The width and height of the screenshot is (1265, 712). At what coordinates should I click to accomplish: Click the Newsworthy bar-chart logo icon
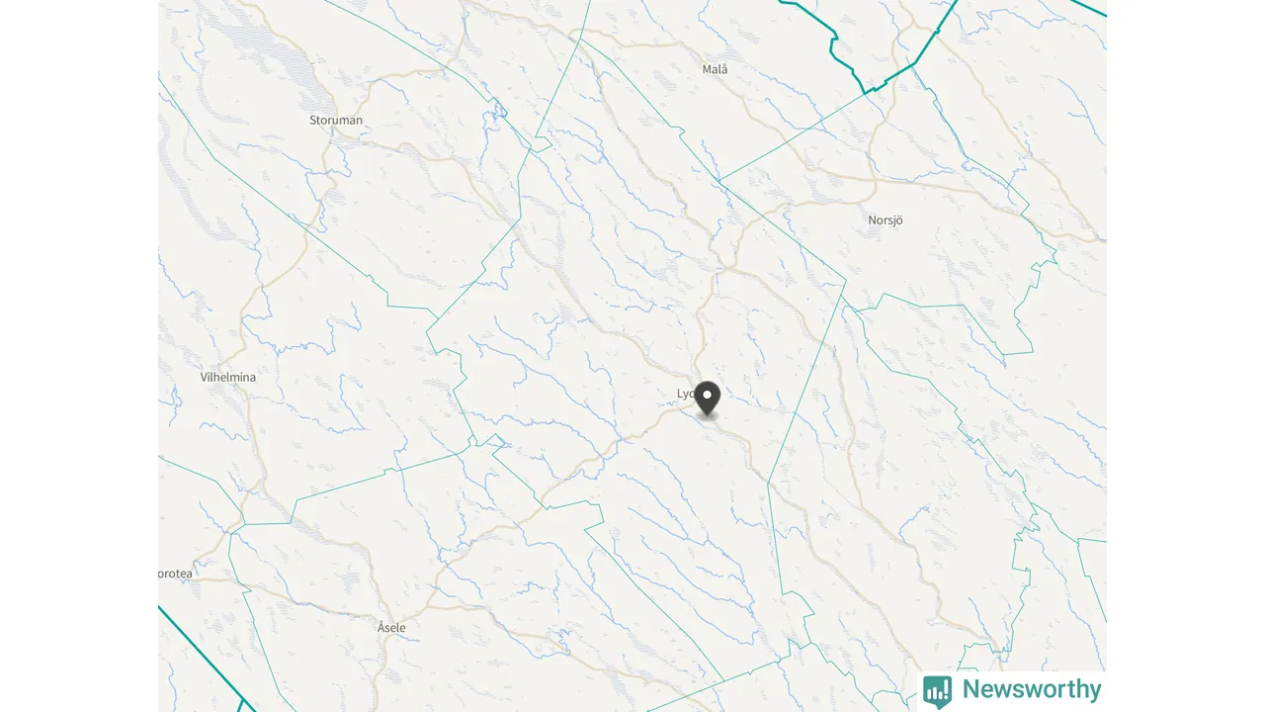tap(937, 690)
